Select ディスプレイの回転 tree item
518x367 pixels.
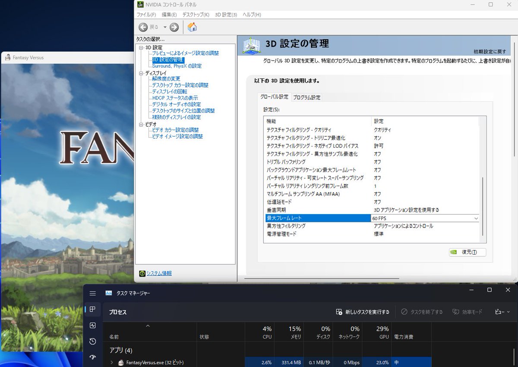pyautogui.click(x=170, y=92)
